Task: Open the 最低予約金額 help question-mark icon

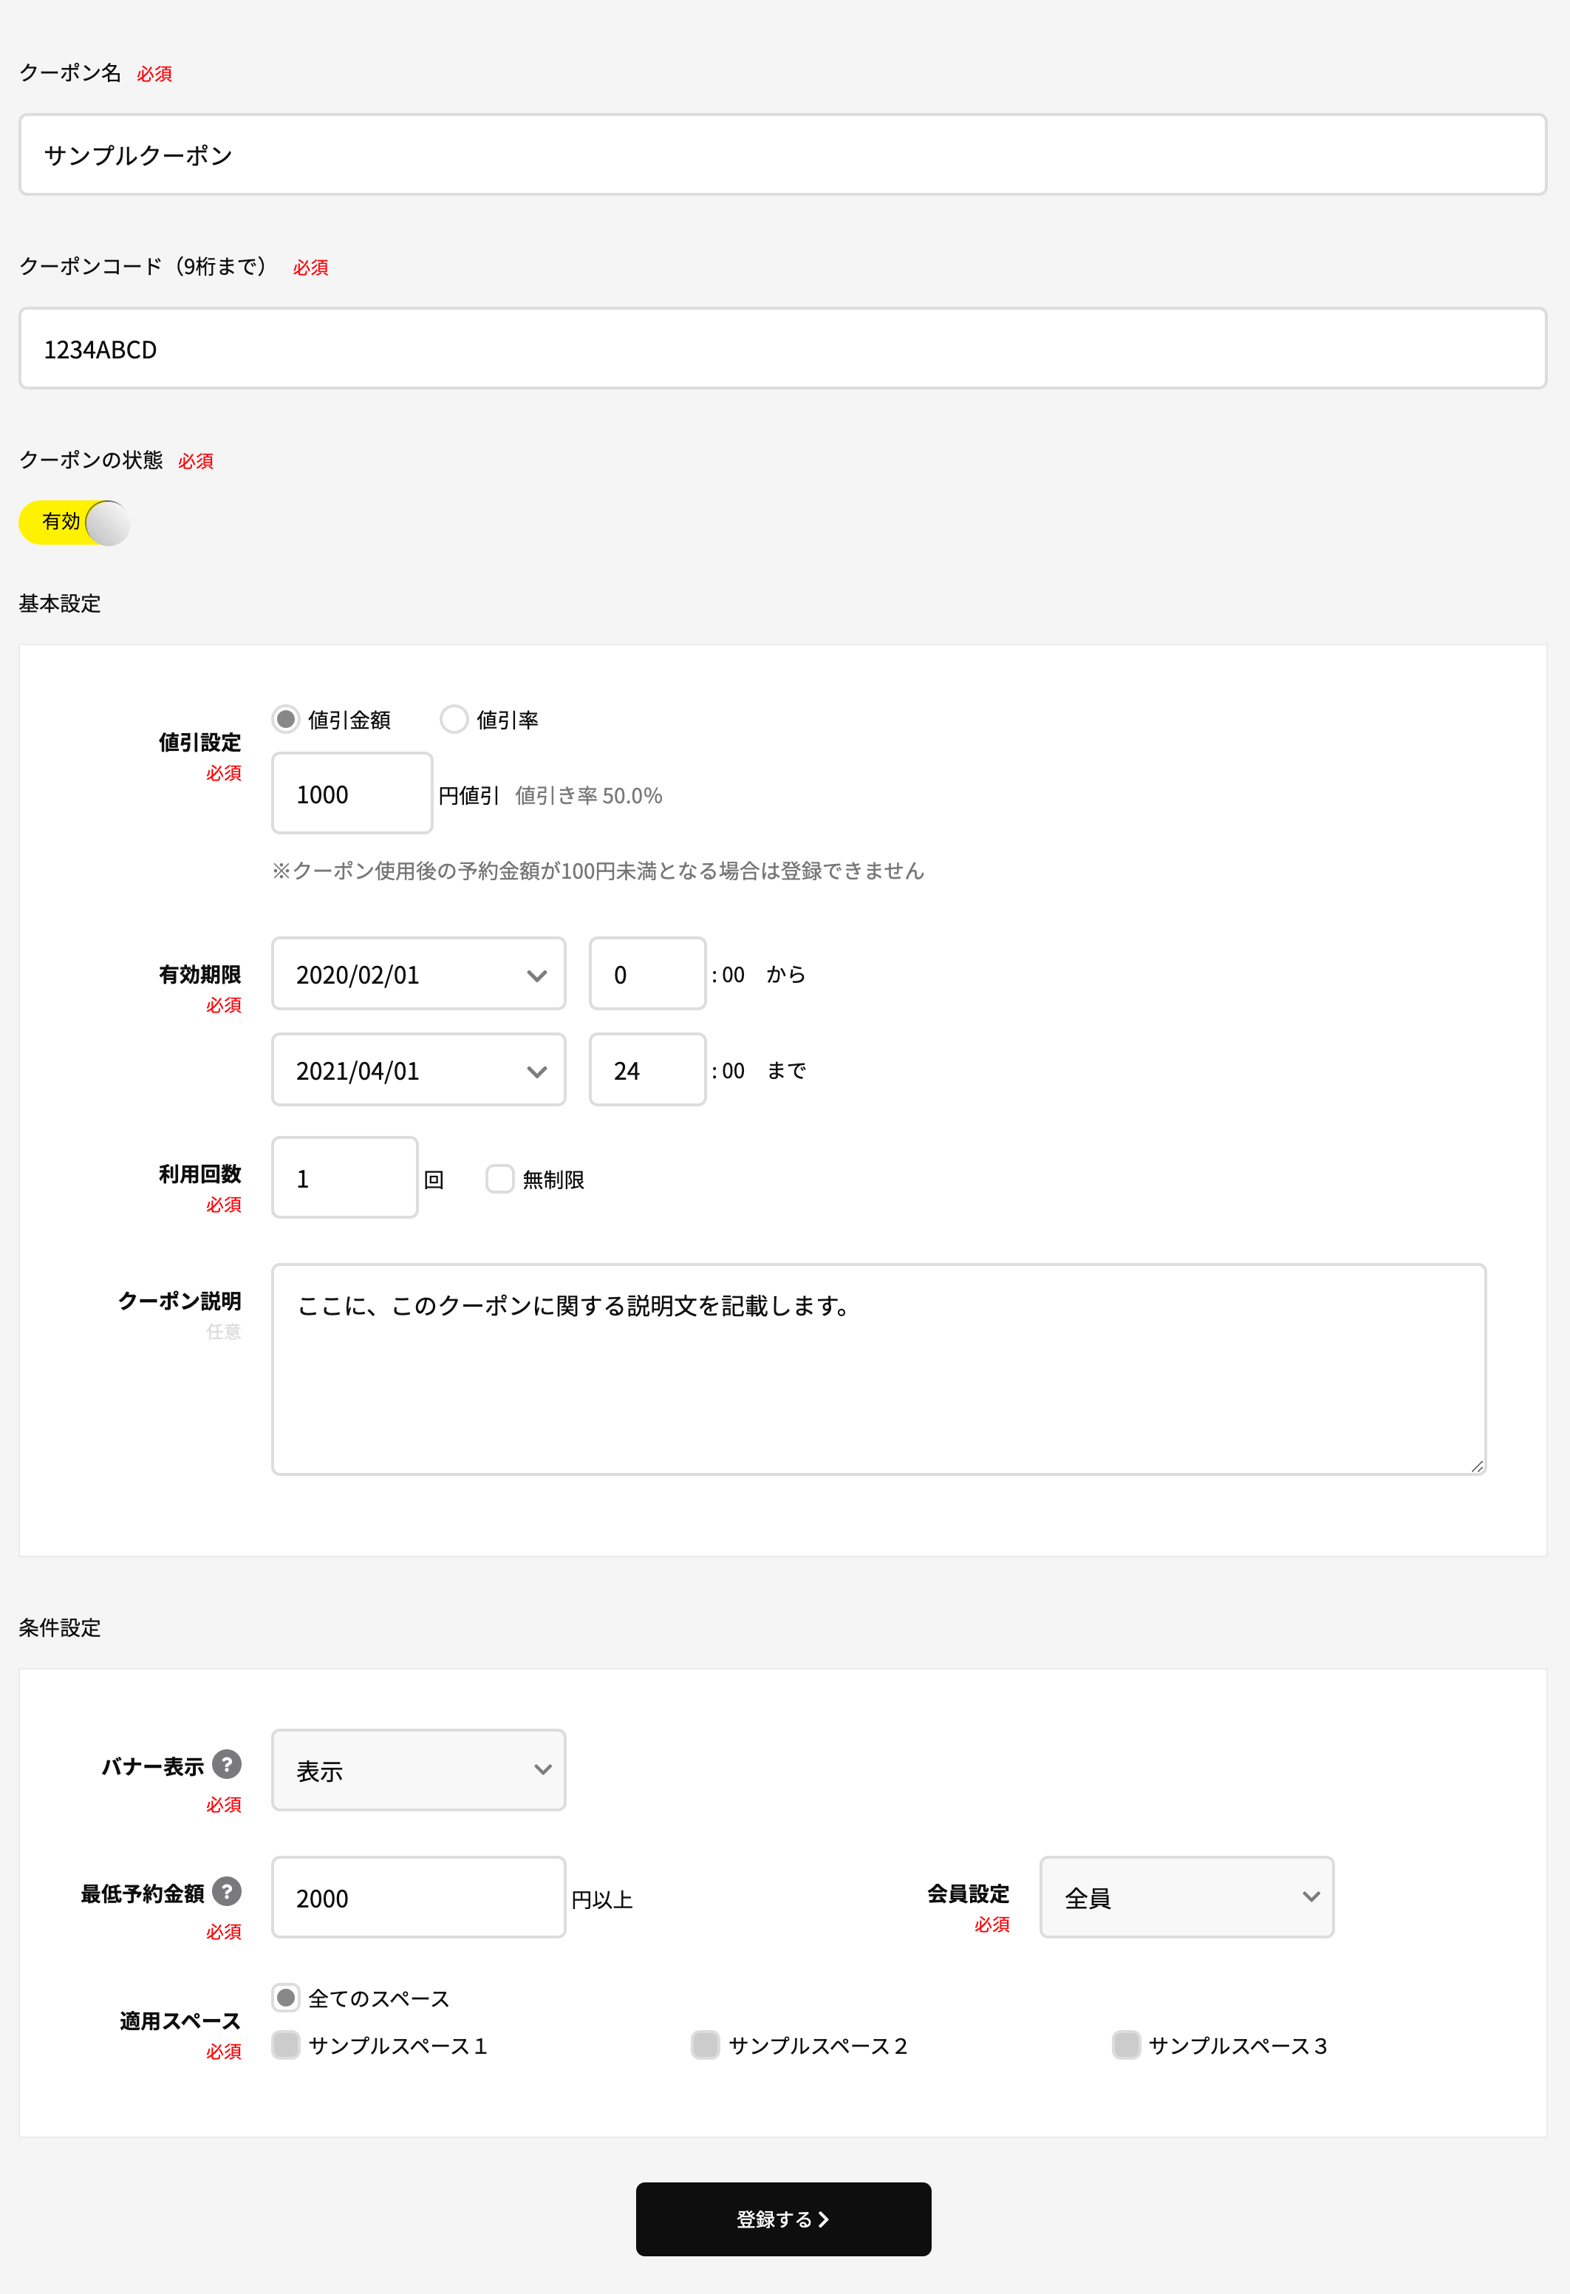Action: (227, 1891)
